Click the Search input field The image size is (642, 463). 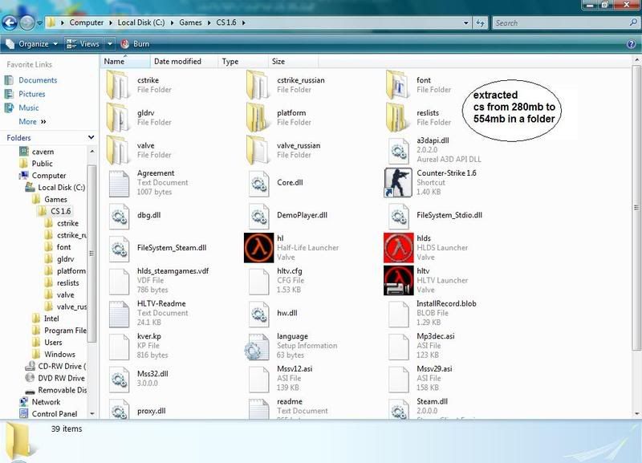click(x=562, y=22)
